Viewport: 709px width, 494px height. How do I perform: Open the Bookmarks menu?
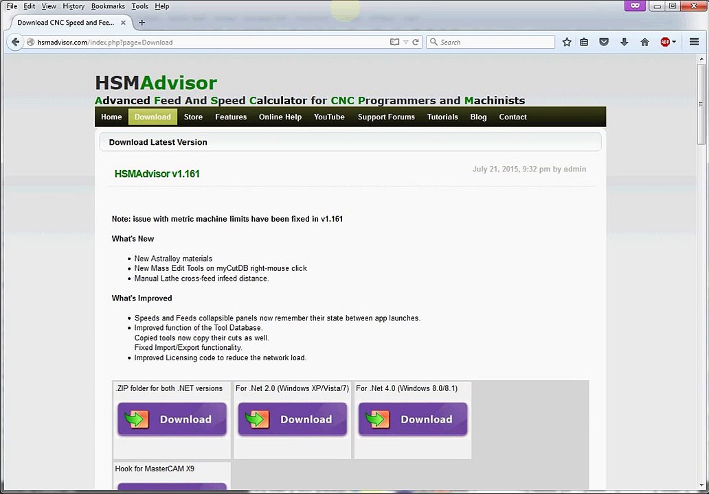point(108,6)
